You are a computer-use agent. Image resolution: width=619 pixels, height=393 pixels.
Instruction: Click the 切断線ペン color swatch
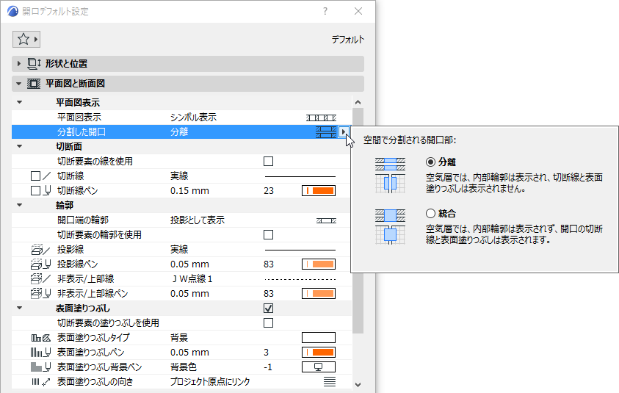tap(319, 191)
